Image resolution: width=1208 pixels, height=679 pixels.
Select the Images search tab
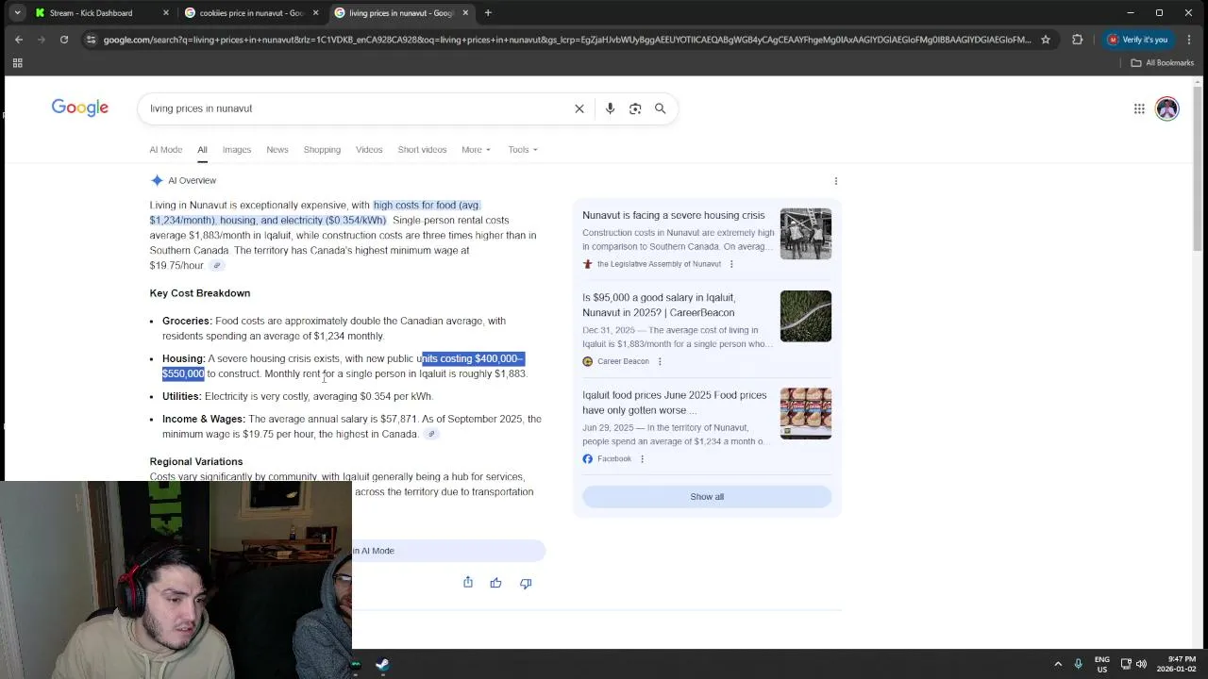click(237, 150)
